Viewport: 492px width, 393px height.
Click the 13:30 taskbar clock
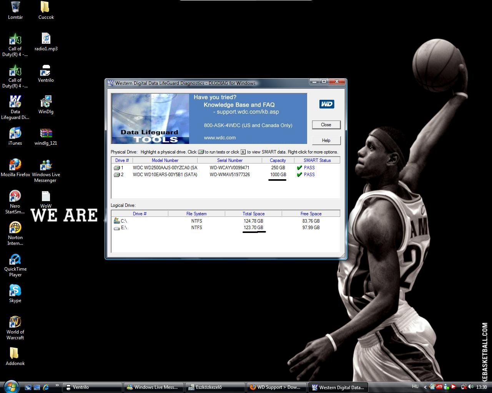(x=481, y=387)
